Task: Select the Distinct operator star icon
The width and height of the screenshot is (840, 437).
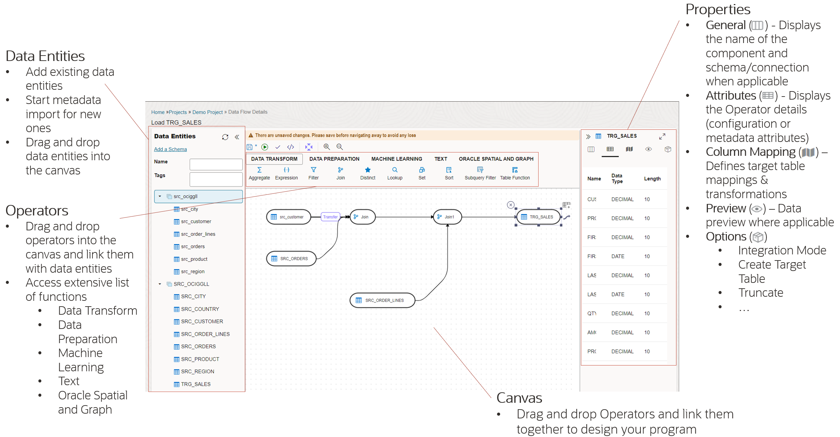Action: click(x=367, y=170)
